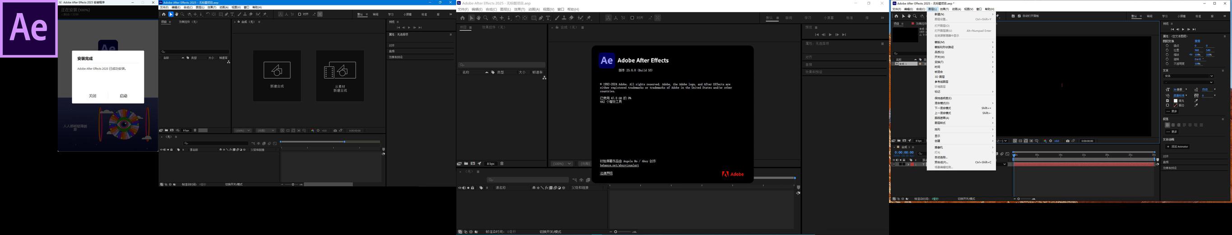
Task: Click the Ae application icon at far left
Action: pyautogui.click(x=29, y=29)
